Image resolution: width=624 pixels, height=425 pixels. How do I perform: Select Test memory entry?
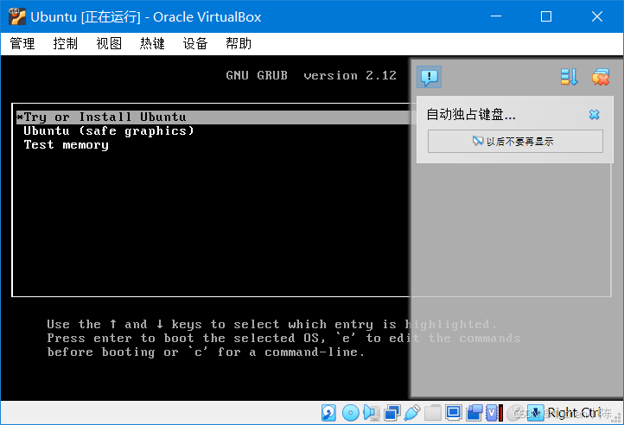pyautogui.click(x=66, y=145)
